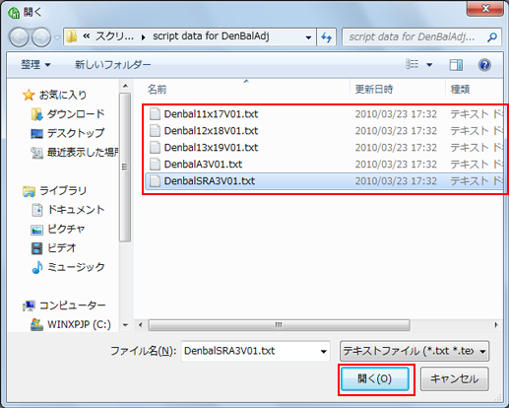Click the search magnifier icon

point(492,37)
